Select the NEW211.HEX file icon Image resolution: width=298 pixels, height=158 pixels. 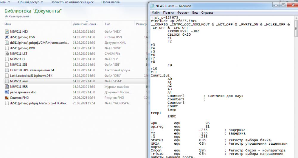click(7, 32)
